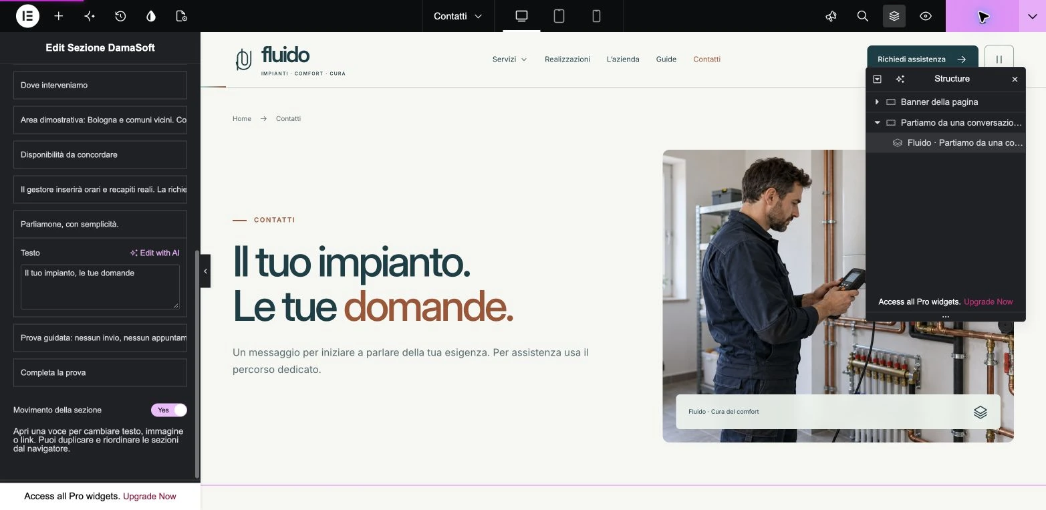Toggle the Movimento della sezione switch
The image size is (1046, 510).
point(169,410)
